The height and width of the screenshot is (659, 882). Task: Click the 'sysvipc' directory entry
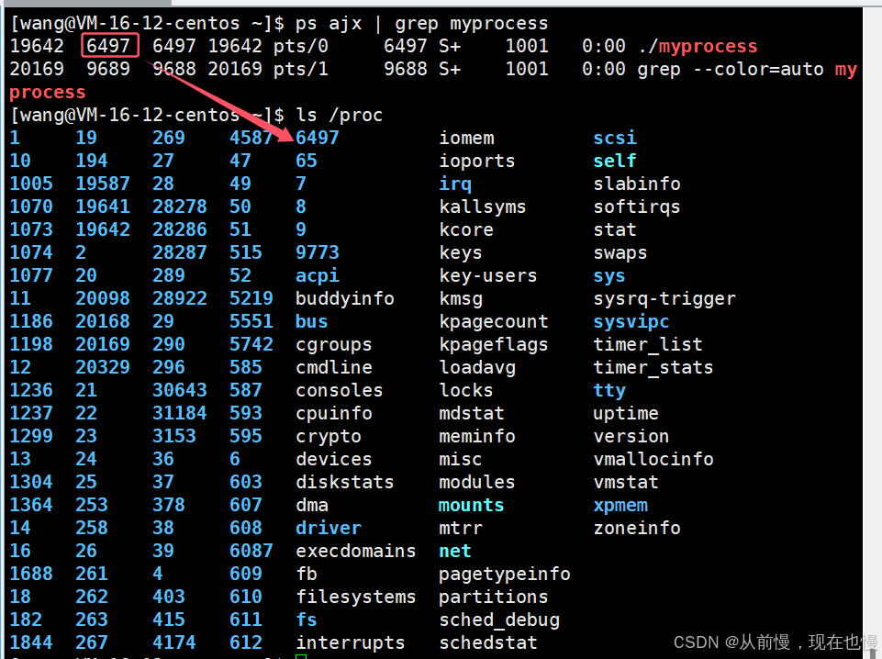click(631, 321)
